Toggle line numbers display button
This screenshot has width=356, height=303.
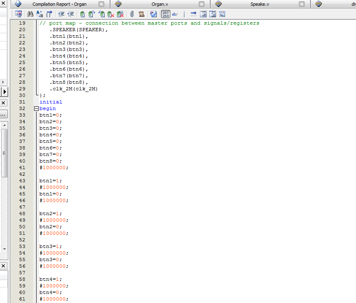click(165, 14)
